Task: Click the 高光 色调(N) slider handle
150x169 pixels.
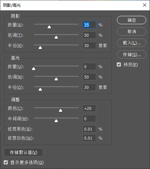Action: [56, 79]
